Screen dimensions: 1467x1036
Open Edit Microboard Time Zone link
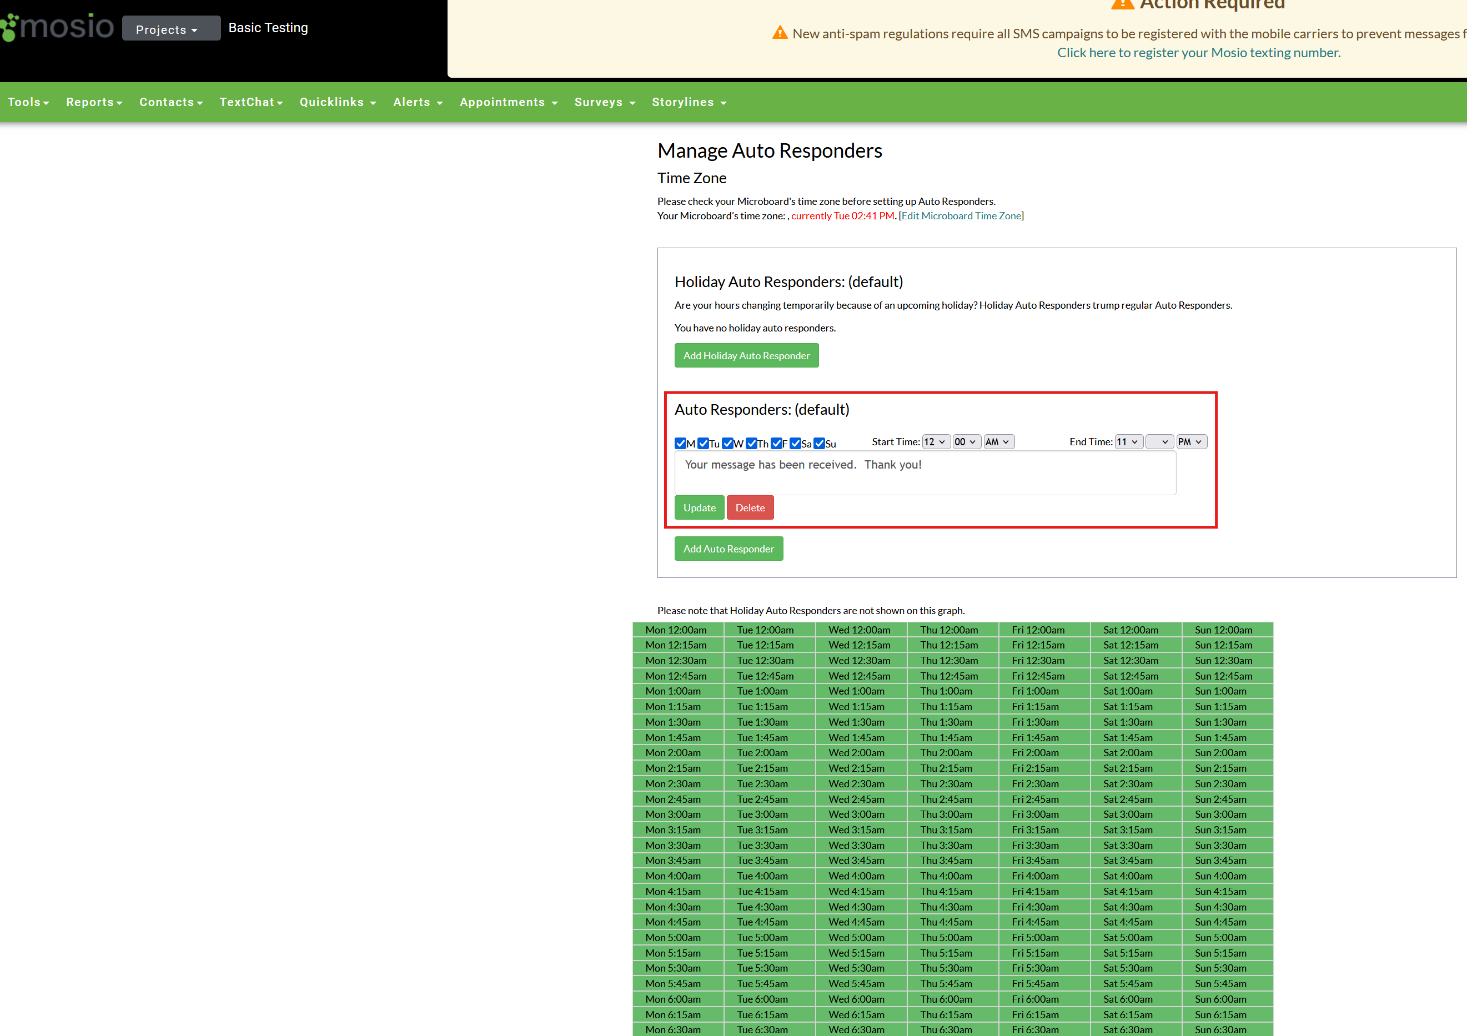(961, 216)
